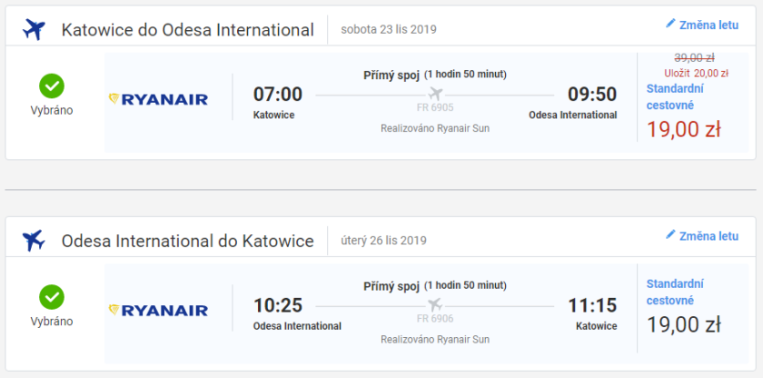The height and width of the screenshot is (378, 763).
Task: Select Standardní cestovné fare on outbound flight
Action: (x=676, y=96)
